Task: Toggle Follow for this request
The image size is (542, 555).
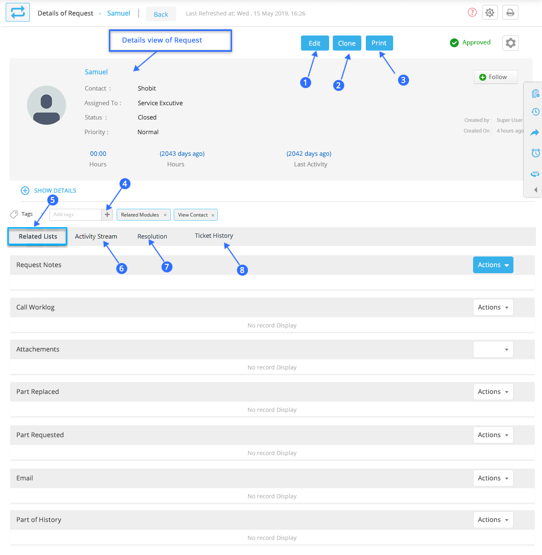Action: 496,77
